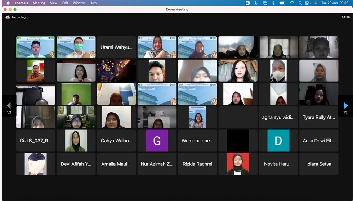Open the Window menu
This screenshot has height=201, width=353.
point(79,3)
